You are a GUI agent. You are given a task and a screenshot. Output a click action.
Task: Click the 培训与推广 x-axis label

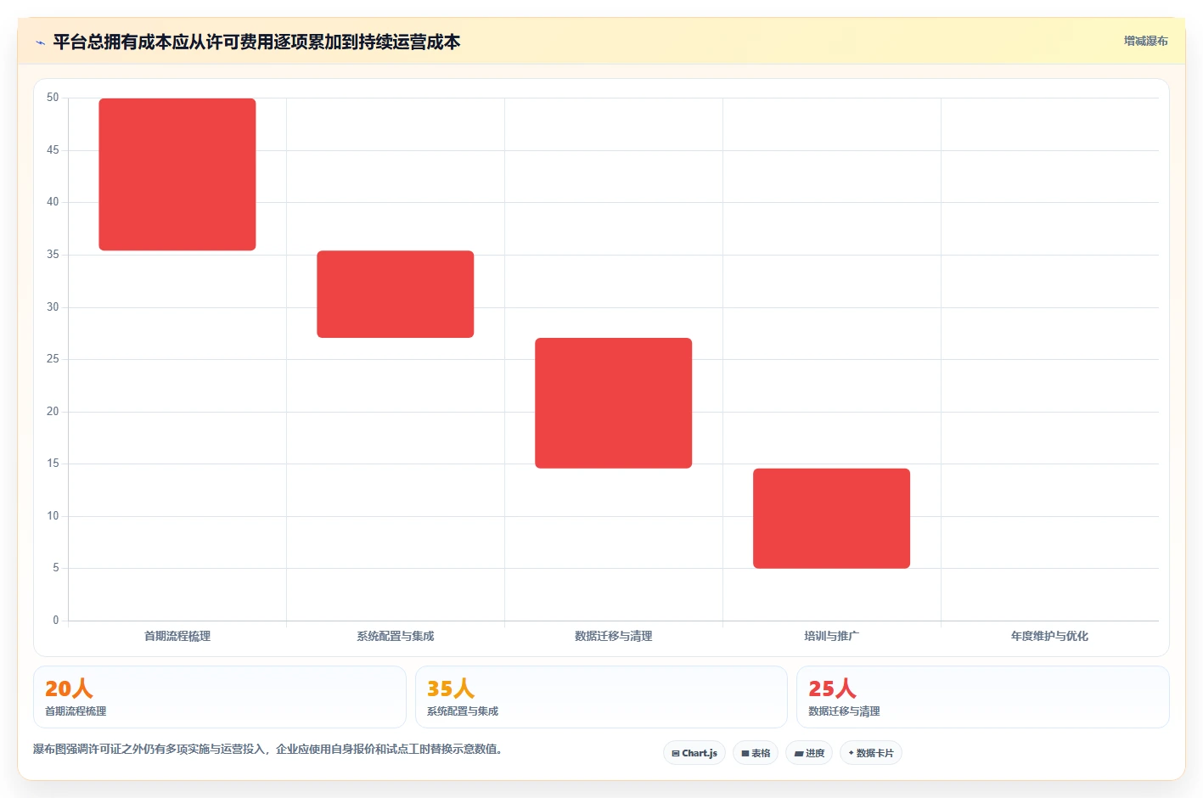point(832,636)
